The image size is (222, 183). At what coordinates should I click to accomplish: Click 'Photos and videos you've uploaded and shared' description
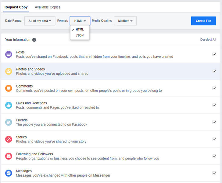tap(52, 74)
